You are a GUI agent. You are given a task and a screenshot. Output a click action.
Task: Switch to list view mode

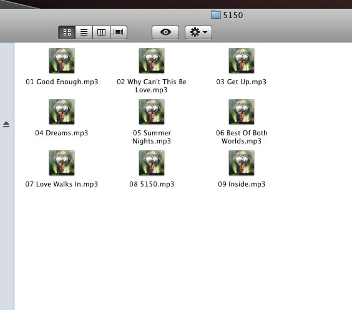point(84,32)
